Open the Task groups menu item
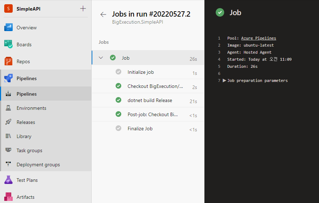This screenshot has height=203, width=319. coord(46,150)
